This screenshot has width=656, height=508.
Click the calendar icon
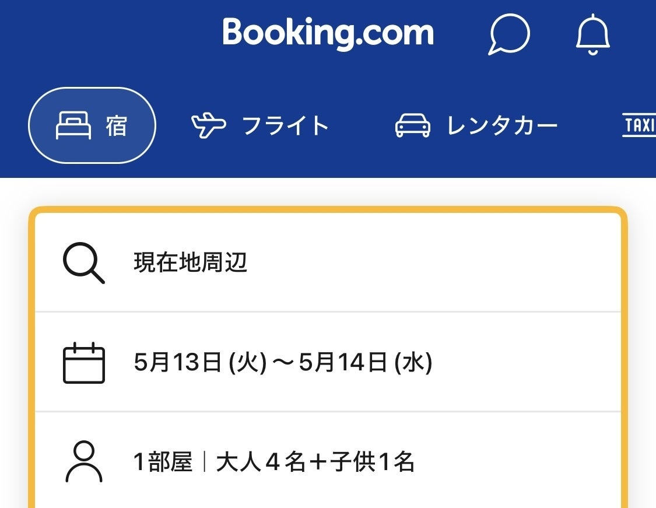[x=83, y=363]
